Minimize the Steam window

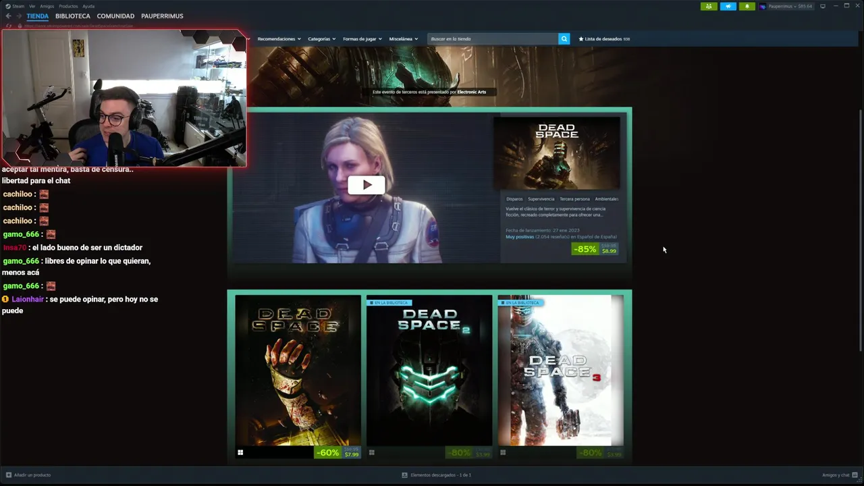pyautogui.click(x=836, y=6)
